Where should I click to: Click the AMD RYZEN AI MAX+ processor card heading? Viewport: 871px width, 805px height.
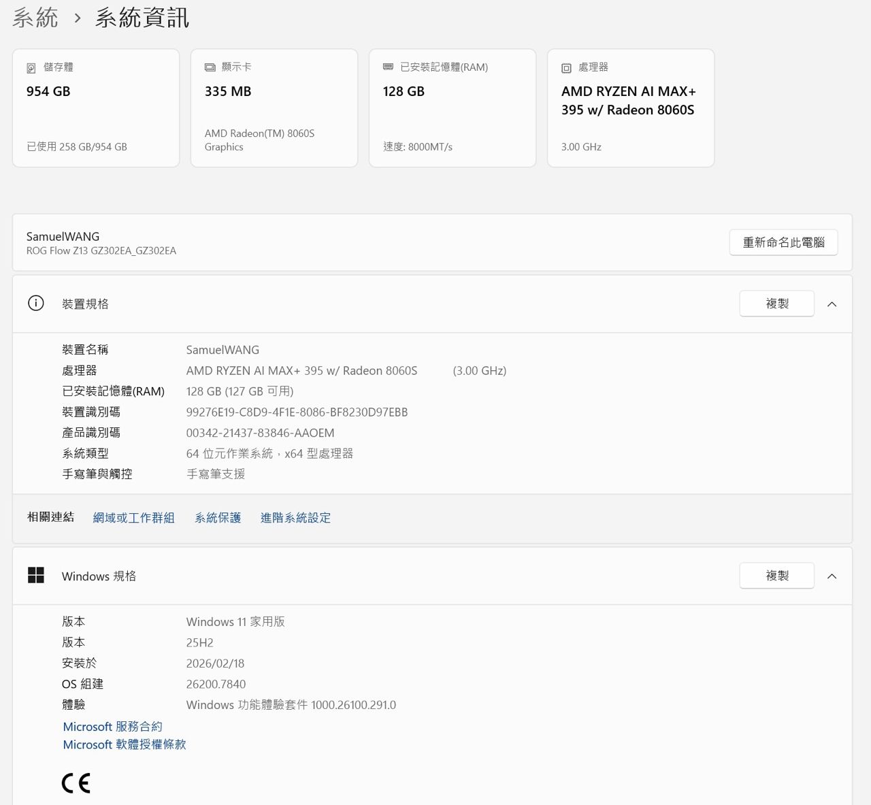click(x=628, y=101)
